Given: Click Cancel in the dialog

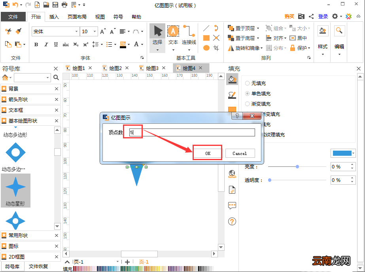Looking at the screenshot, I should click(x=240, y=153).
